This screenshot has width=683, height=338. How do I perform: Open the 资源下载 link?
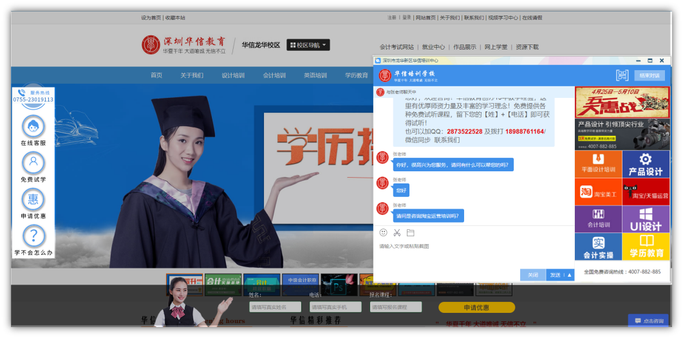coord(527,47)
